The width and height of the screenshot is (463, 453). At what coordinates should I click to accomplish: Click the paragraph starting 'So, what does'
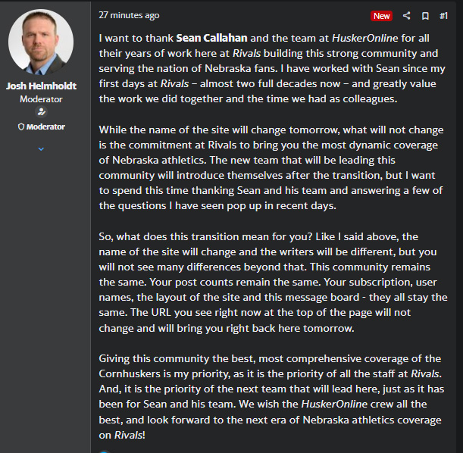pos(273,283)
